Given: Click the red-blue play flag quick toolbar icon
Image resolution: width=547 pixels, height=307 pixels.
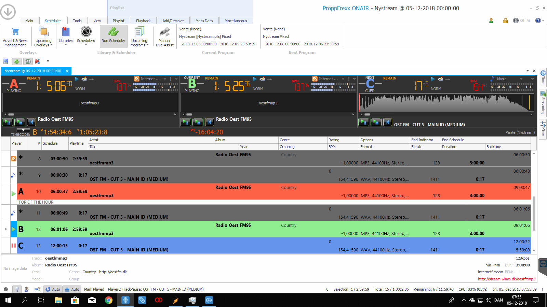Looking at the screenshot, I should point(38,61).
